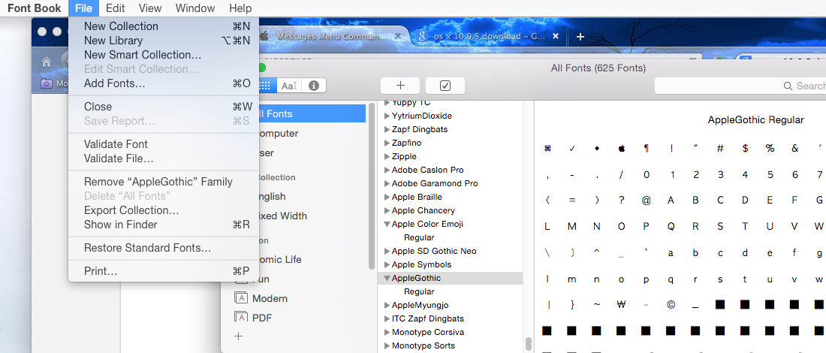Choose New Library menu item
826x353 pixels.
[163, 41]
